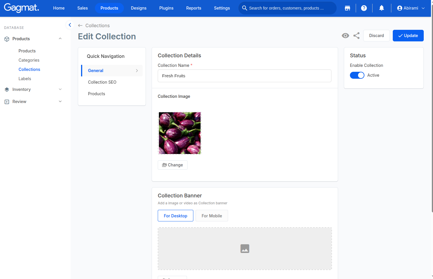Select the For Desktop banner tab
This screenshot has height=279, width=433.
(x=175, y=216)
